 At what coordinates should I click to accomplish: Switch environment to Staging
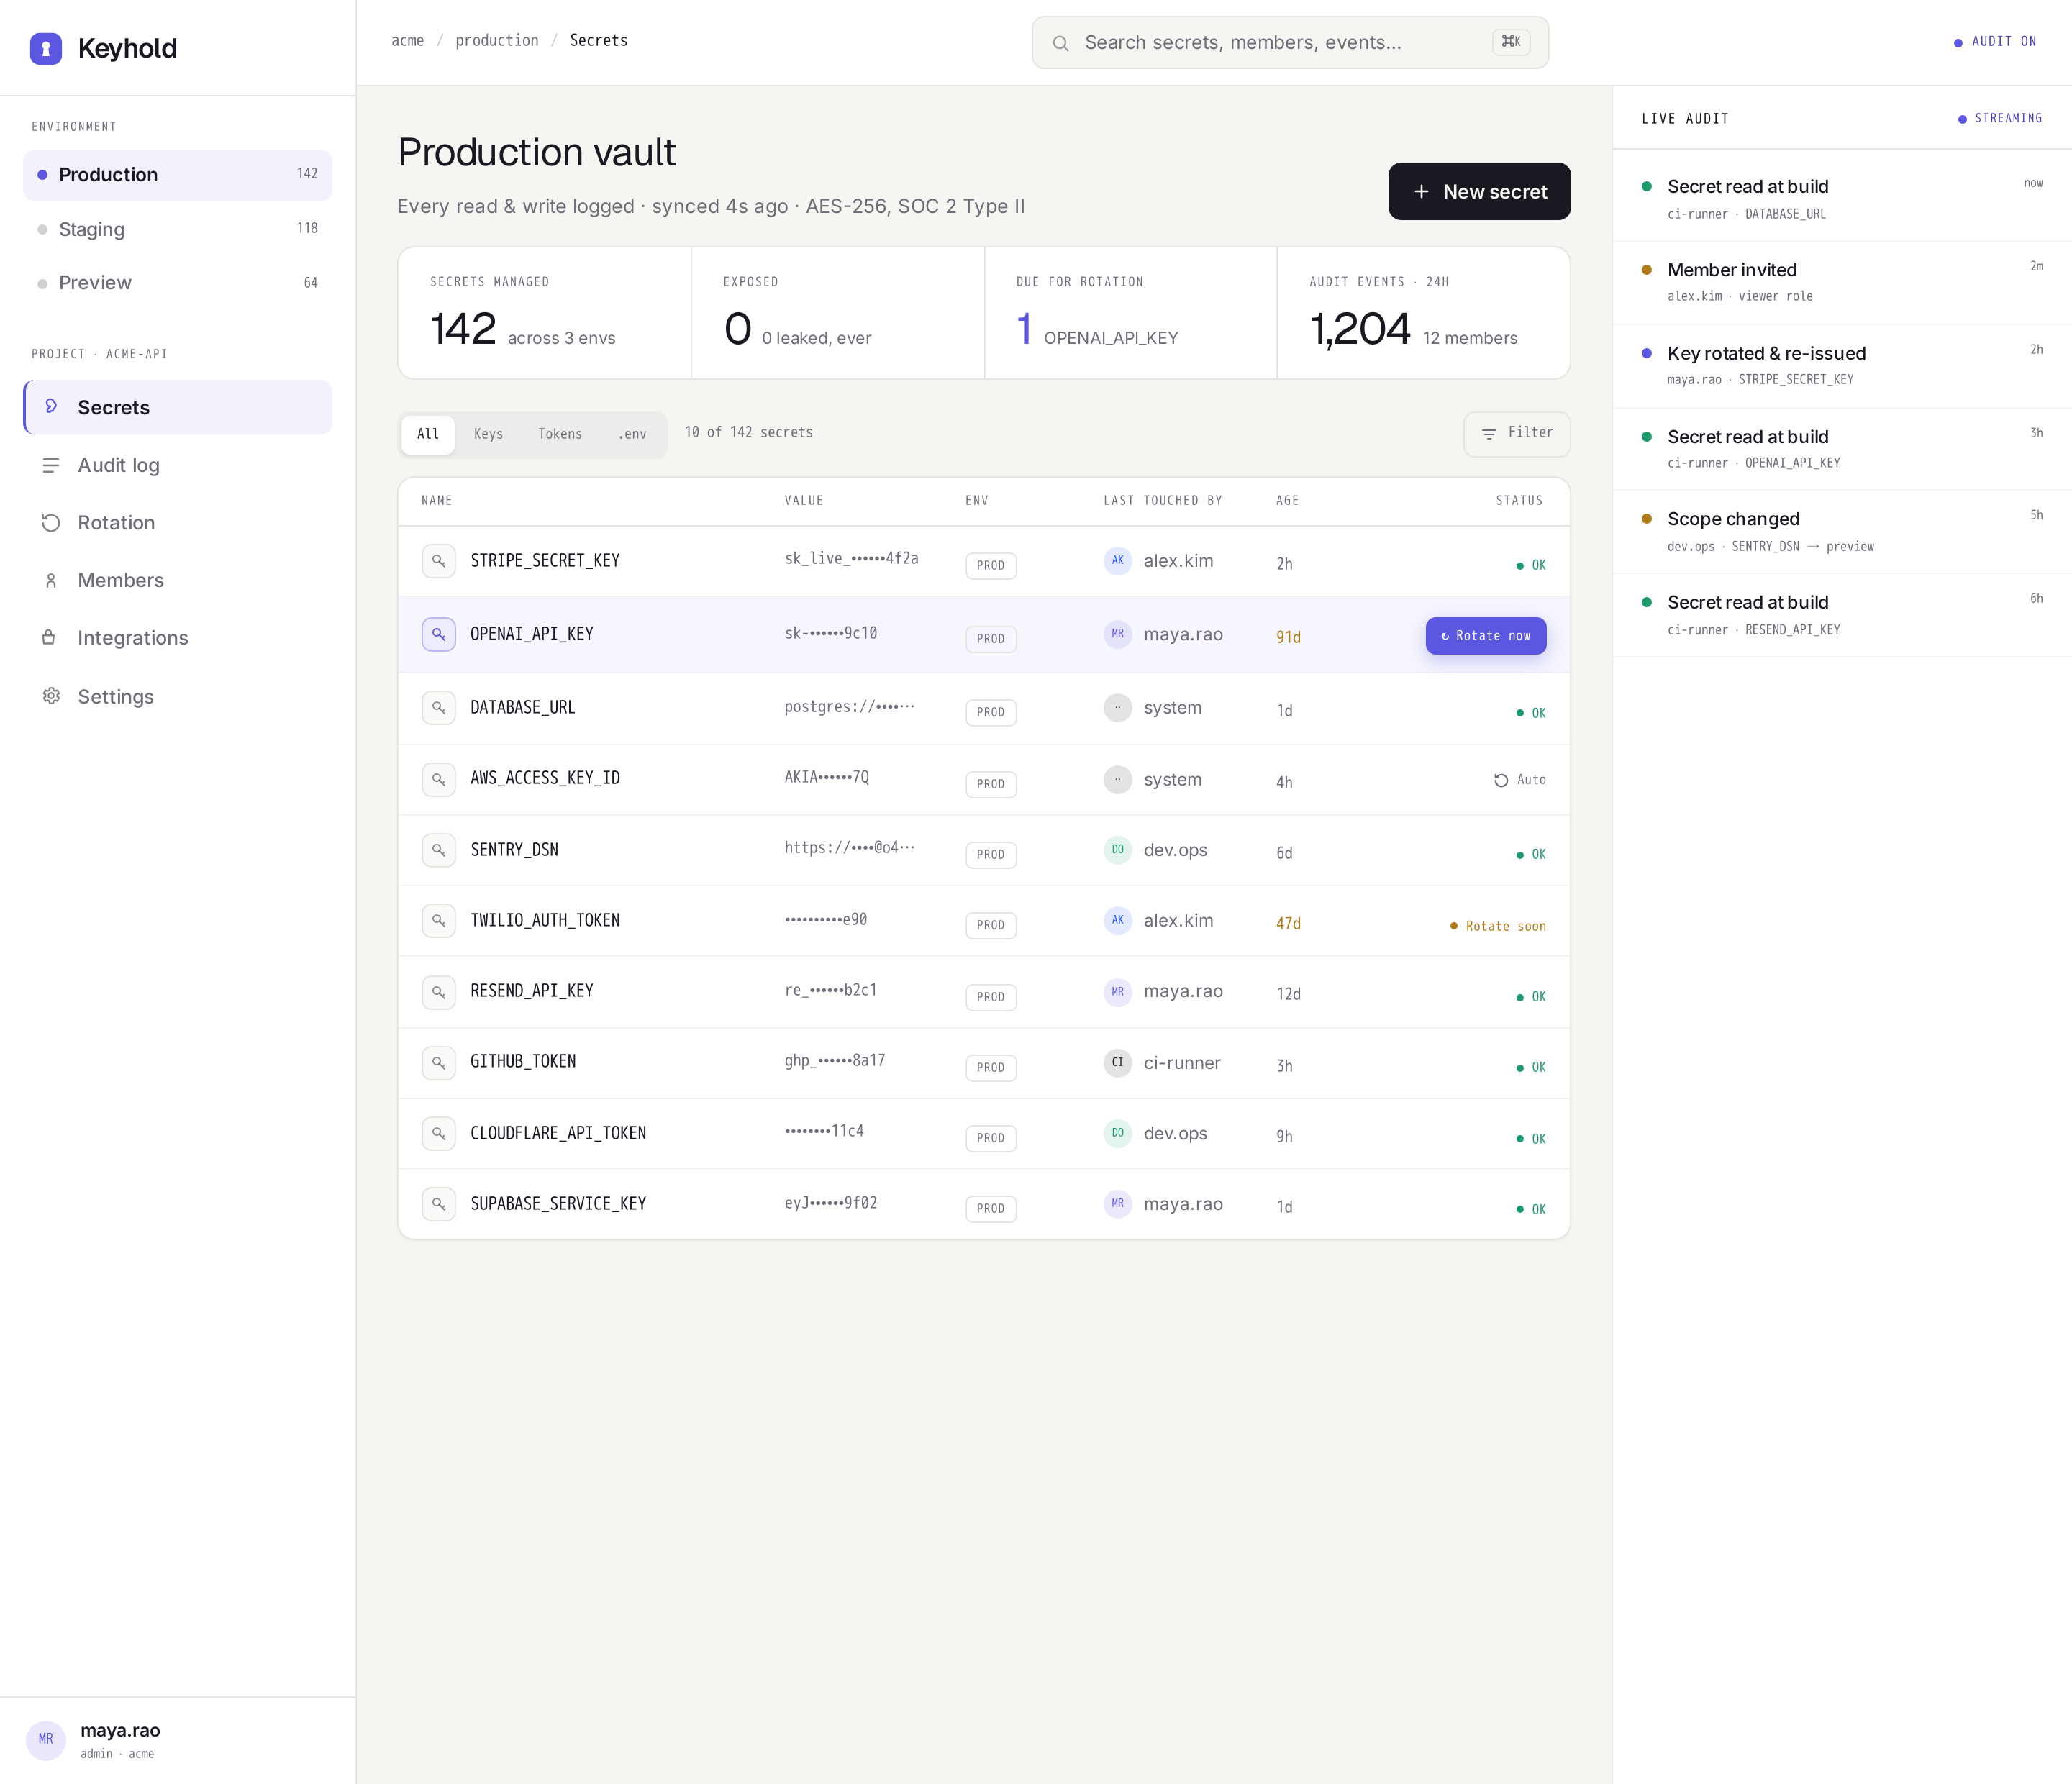pos(177,229)
